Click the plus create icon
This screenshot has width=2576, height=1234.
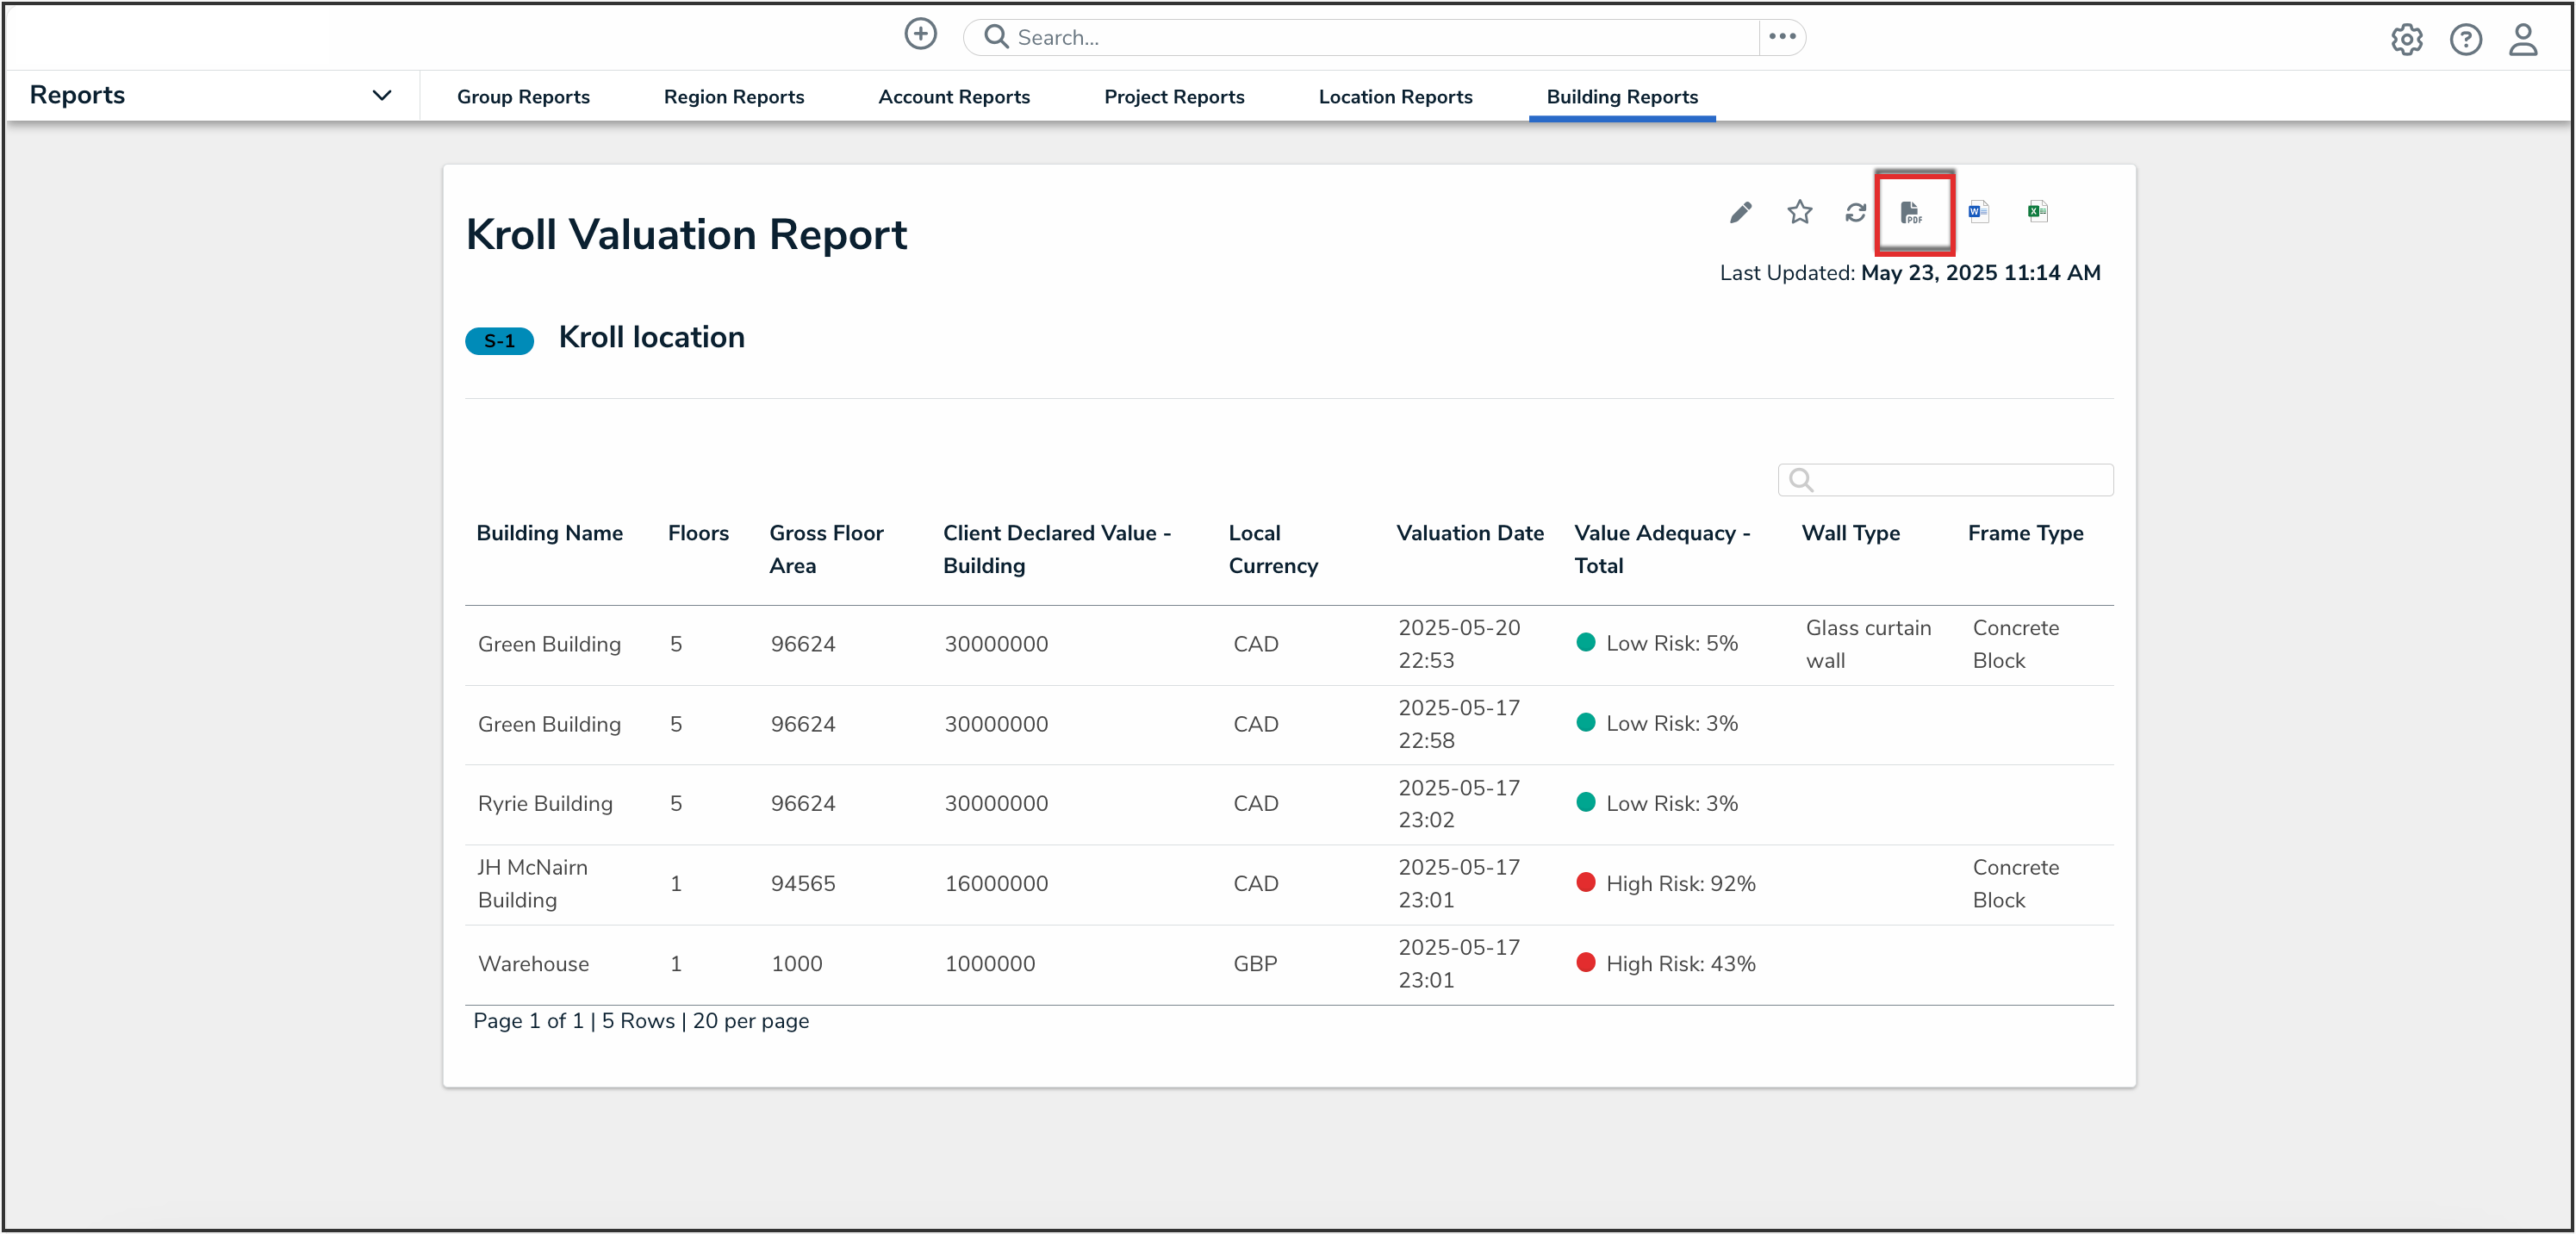point(920,35)
